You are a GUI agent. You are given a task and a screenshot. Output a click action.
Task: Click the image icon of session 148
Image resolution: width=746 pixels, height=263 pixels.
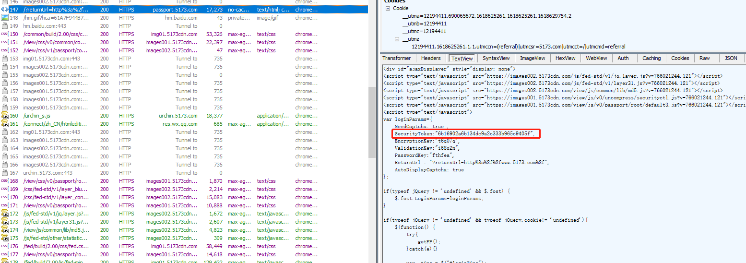coord(4,18)
